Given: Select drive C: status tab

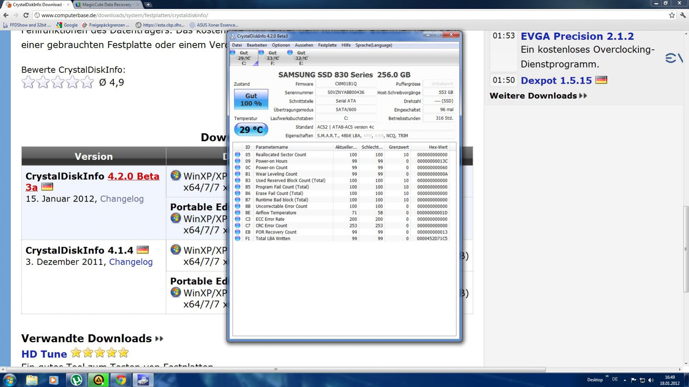Looking at the screenshot, I should tap(244, 58).
